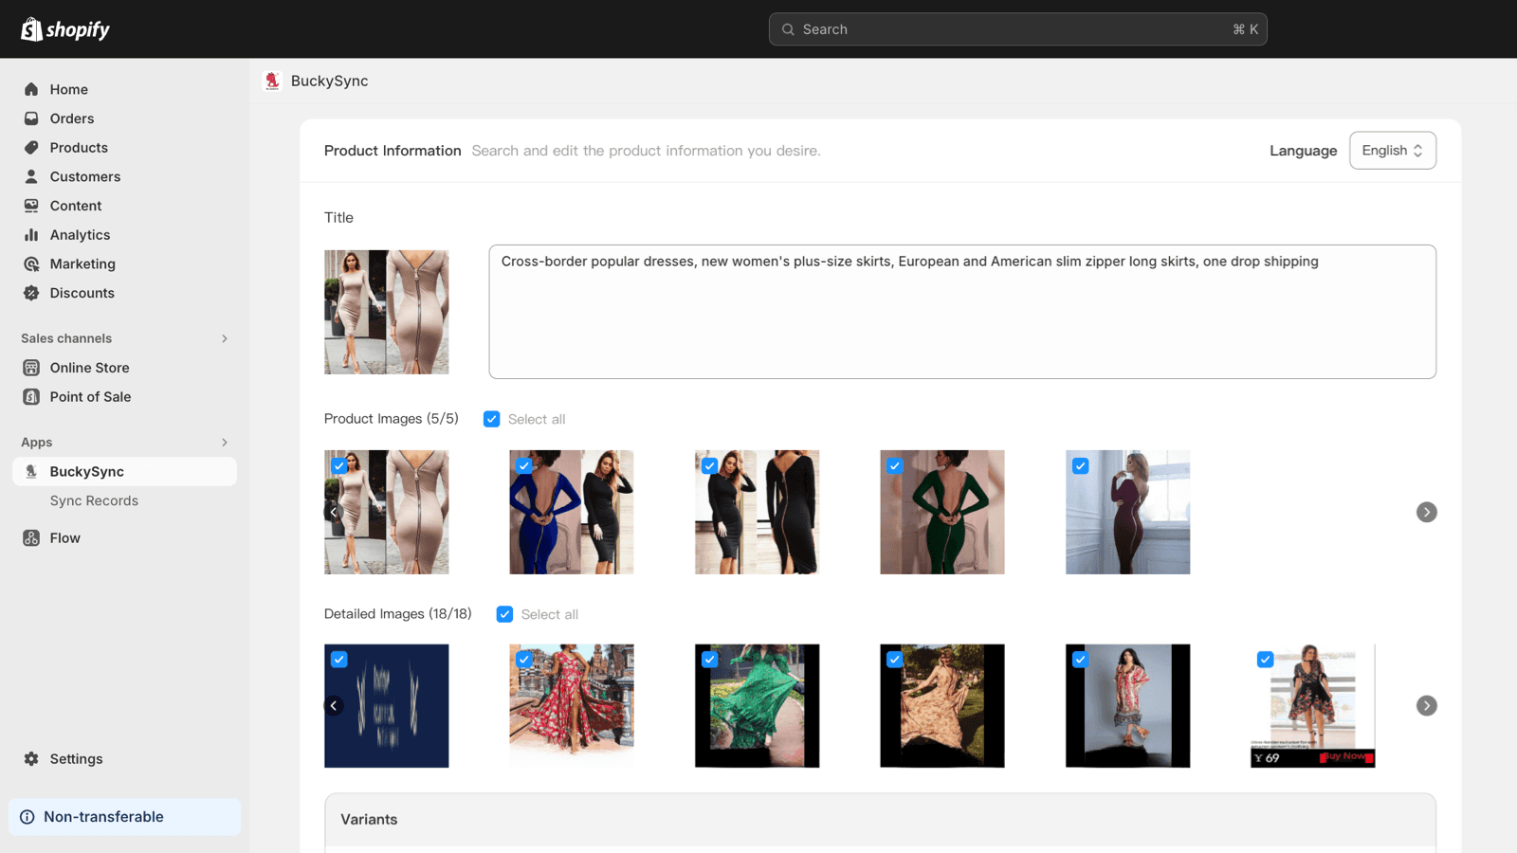
Task: Uncheck Select all for Product Images
Action: coord(491,419)
